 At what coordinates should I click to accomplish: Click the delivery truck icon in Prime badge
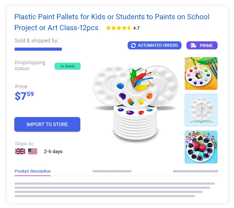[193, 45]
